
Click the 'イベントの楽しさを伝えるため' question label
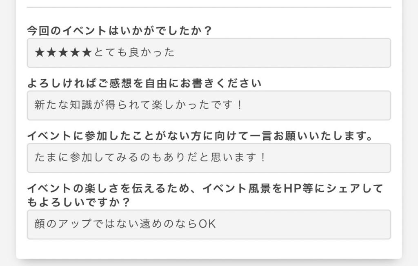[x=205, y=188]
